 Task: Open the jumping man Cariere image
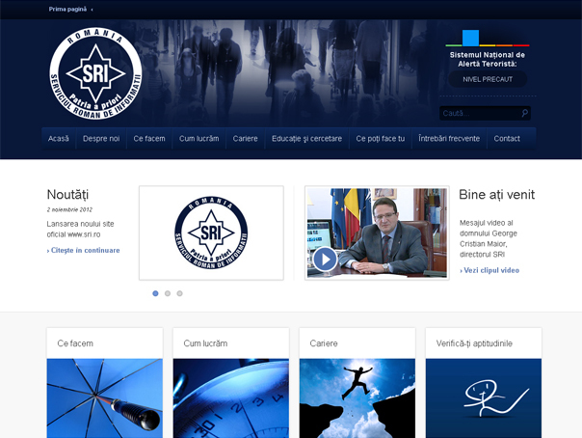click(357, 398)
